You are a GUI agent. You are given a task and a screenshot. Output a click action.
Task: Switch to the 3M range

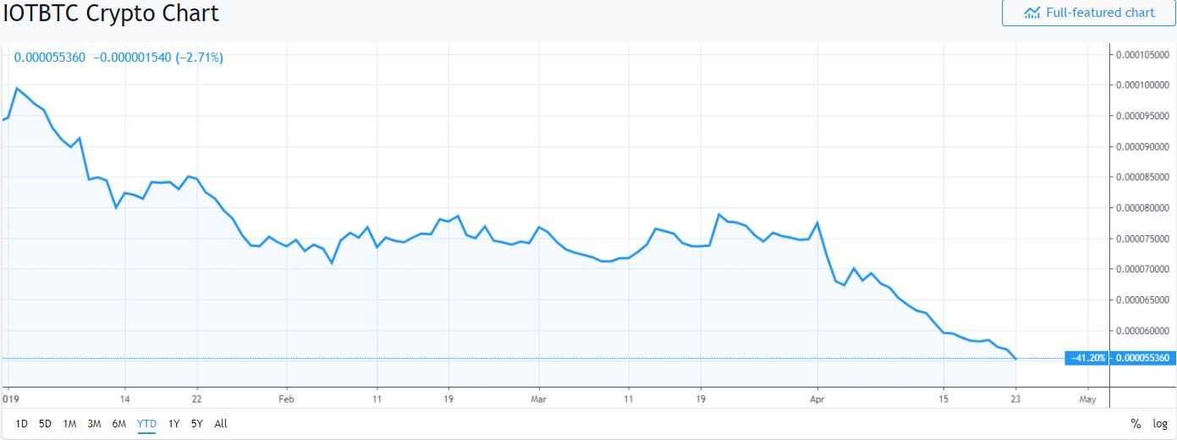pos(94,424)
